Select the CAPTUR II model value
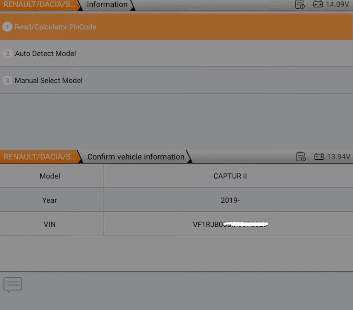 coord(230,176)
